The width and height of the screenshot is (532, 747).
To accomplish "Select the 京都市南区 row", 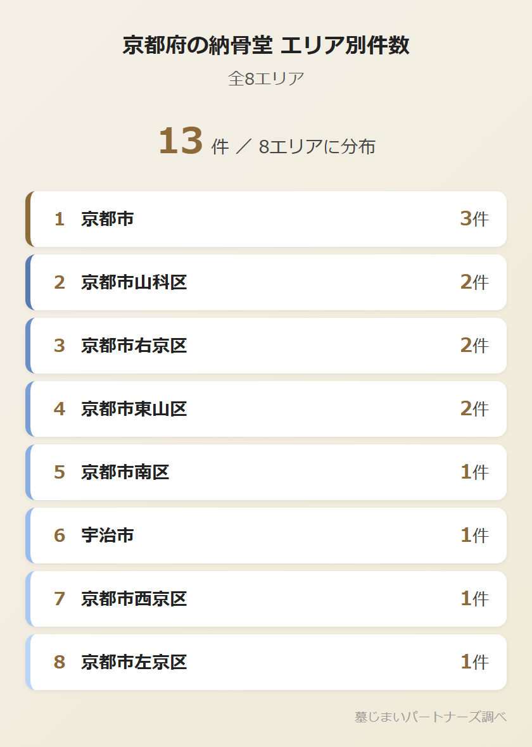I will 266,472.
